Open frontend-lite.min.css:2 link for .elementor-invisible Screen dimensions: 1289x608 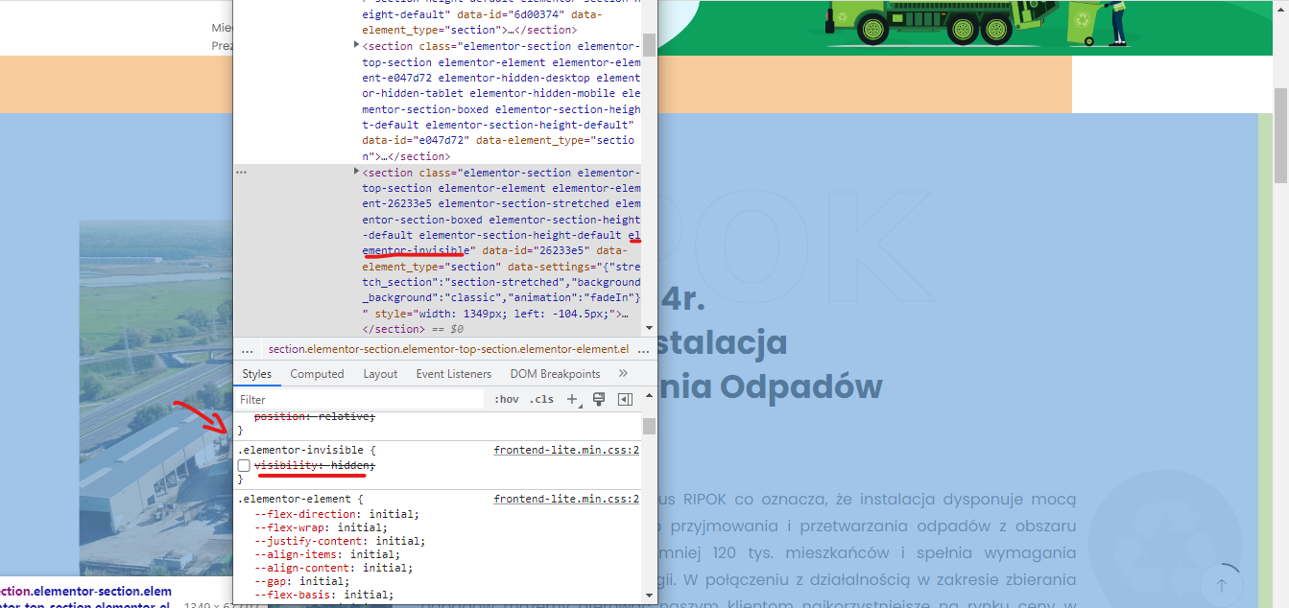[566, 449]
